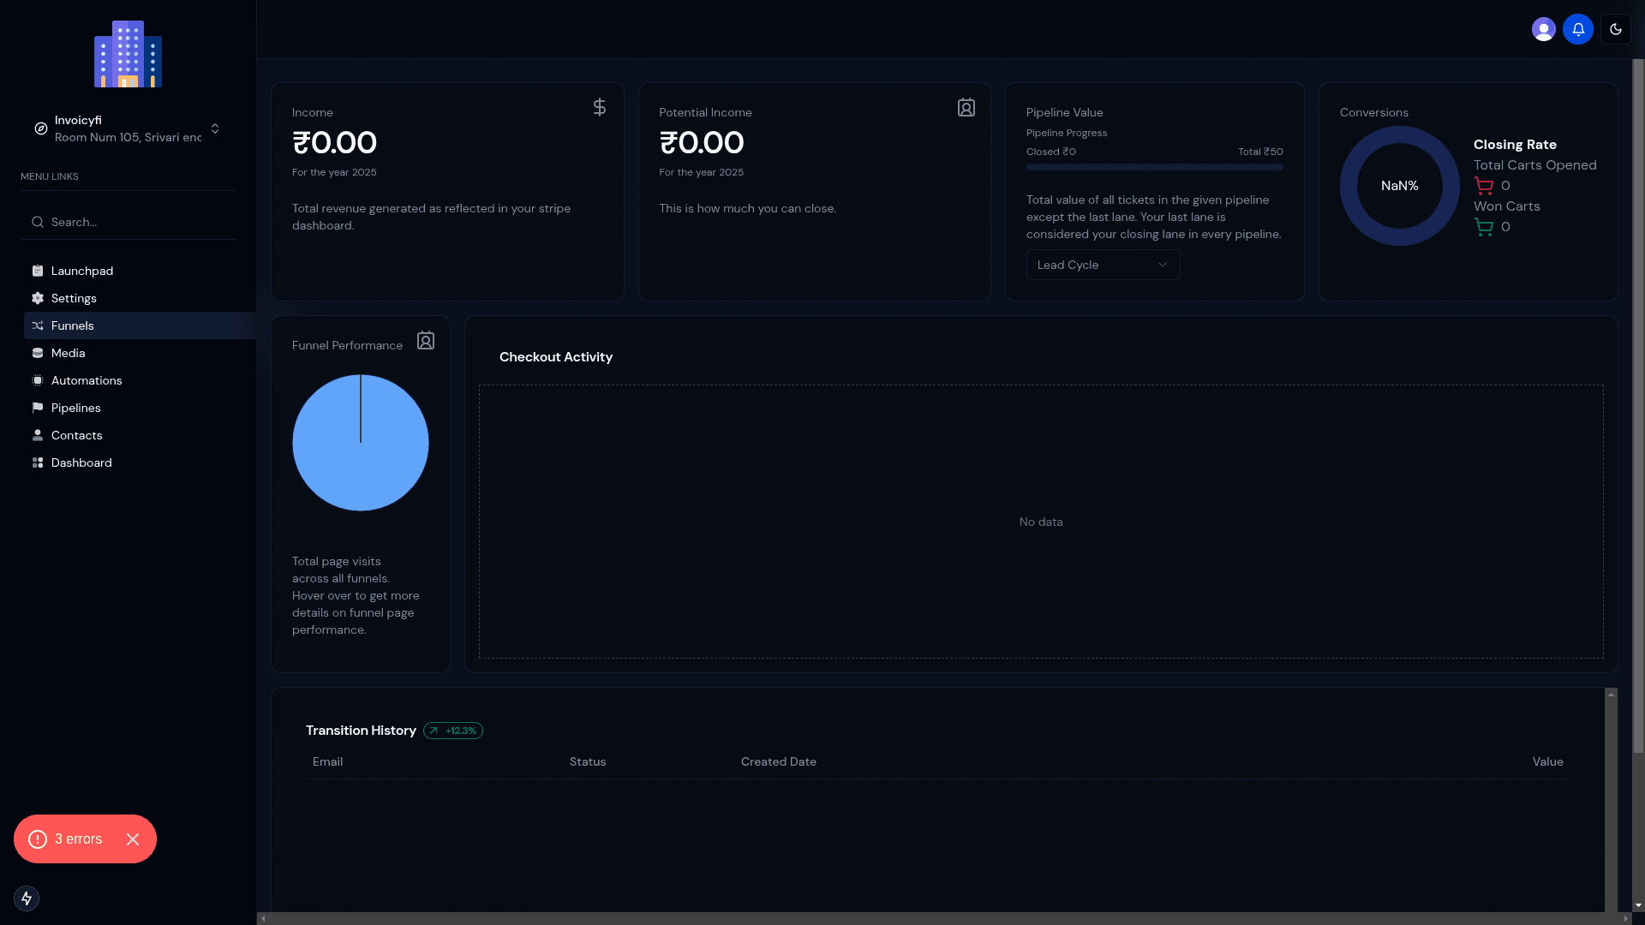Click the Invoicyfi building logo

128,54
